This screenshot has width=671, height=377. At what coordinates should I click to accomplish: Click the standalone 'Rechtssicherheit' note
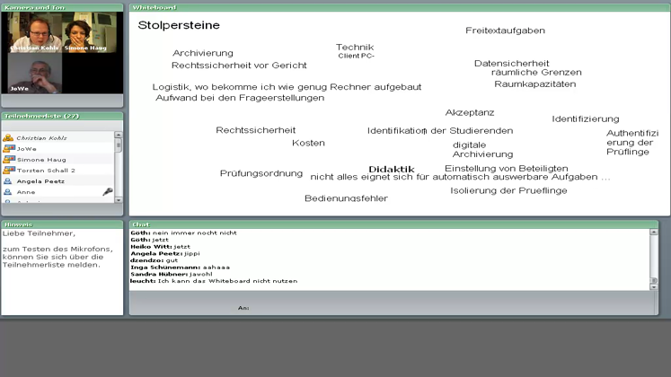click(255, 130)
